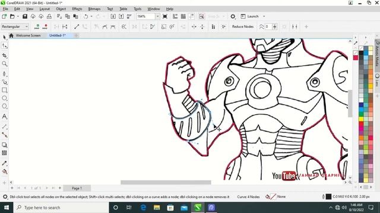Image resolution: width=380 pixels, height=213 pixels.
Task: Click the No Color swatch in palette
Action: point(361,48)
